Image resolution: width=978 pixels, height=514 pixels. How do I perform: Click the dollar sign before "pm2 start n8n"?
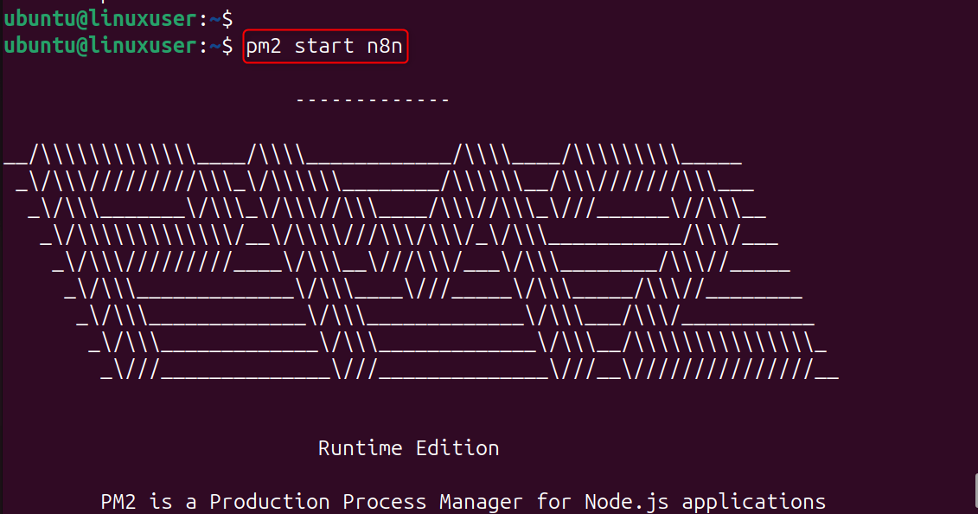tap(227, 45)
